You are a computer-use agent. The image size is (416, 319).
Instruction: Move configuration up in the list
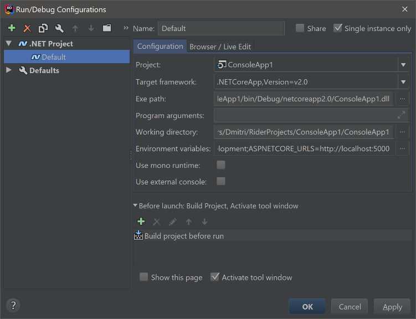[75, 28]
